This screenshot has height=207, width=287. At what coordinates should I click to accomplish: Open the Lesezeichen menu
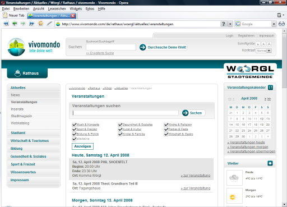point(57,9)
